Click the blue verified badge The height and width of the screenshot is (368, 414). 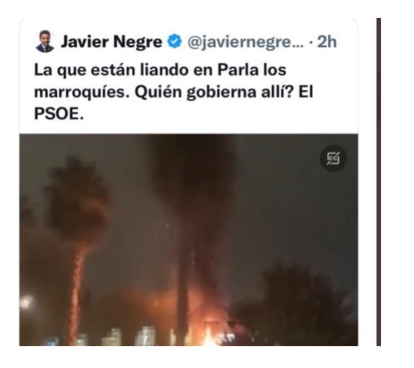coord(174,42)
